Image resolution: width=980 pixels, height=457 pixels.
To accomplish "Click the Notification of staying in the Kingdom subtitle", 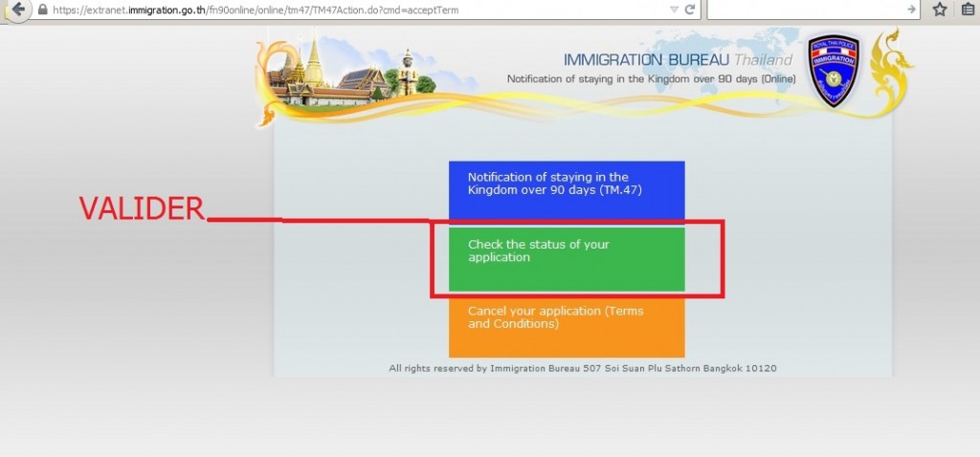I will 651,79.
